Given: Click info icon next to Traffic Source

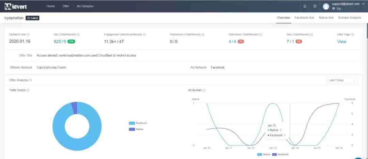Looking at the screenshot, I should pyautogui.click(x=28, y=90).
